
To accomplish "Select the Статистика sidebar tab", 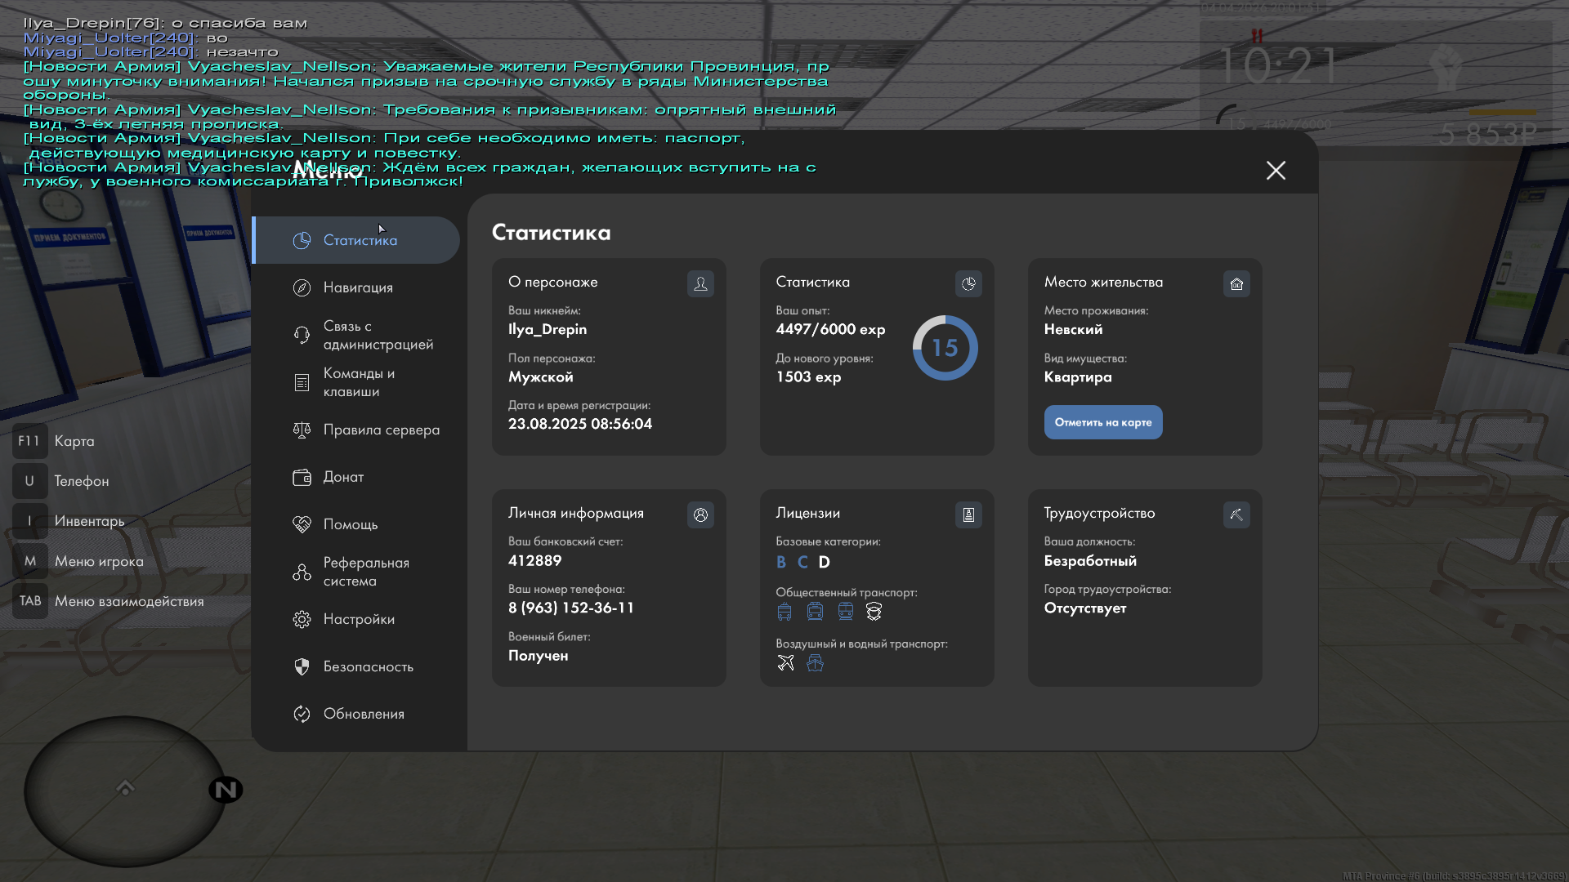I will [360, 240].
